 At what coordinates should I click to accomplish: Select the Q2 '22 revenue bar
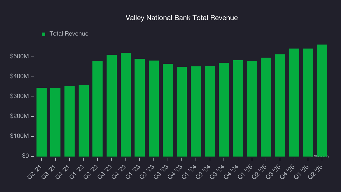click(98, 109)
